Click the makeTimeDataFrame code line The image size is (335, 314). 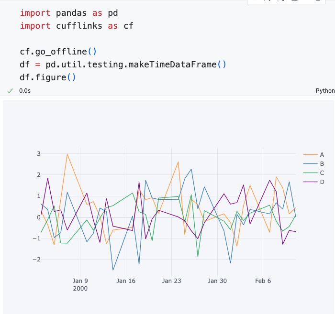click(123, 65)
